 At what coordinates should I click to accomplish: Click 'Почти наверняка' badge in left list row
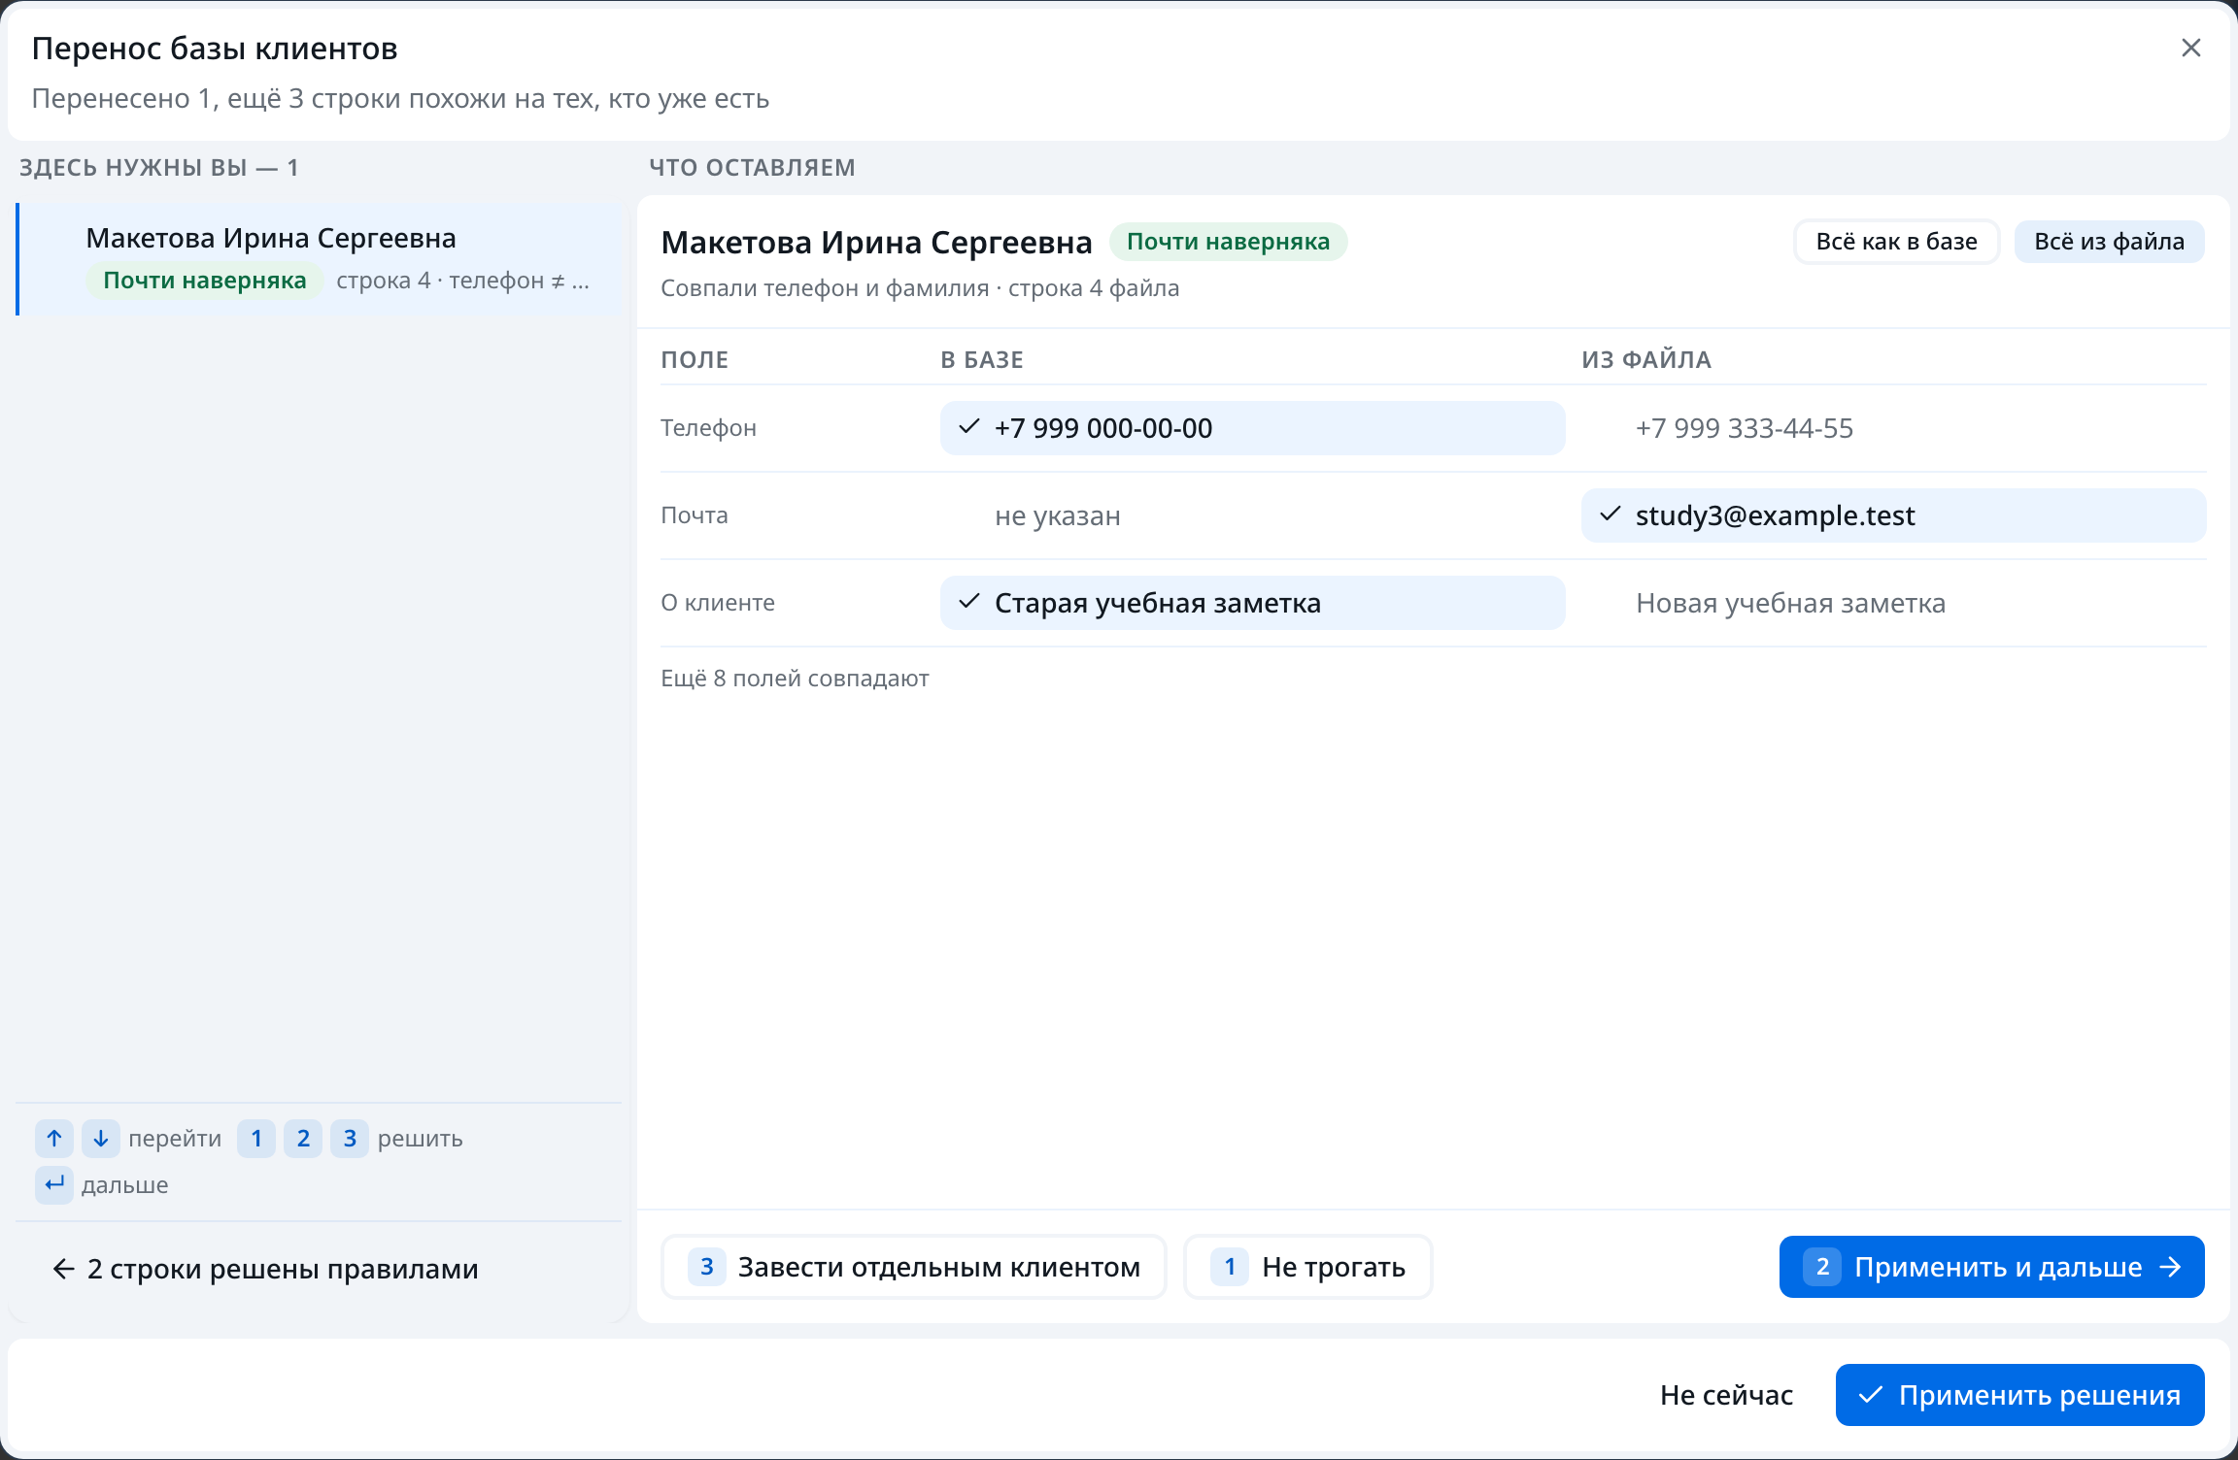(204, 281)
